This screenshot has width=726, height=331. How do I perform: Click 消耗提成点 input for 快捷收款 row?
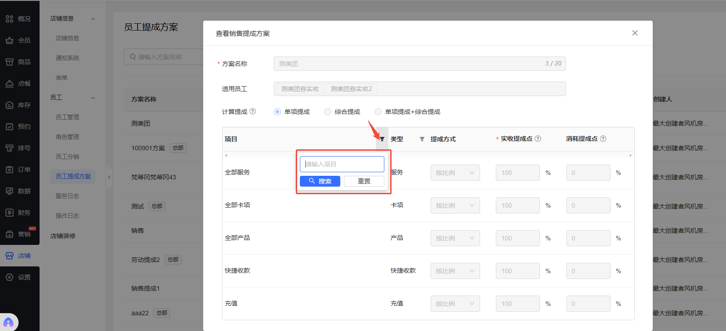(x=588, y=271)
